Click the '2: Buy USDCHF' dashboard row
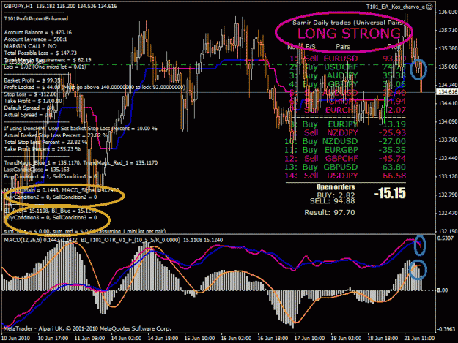Image resolution: width=458 pixels, height=343 pixels. (x=347, y=67)
